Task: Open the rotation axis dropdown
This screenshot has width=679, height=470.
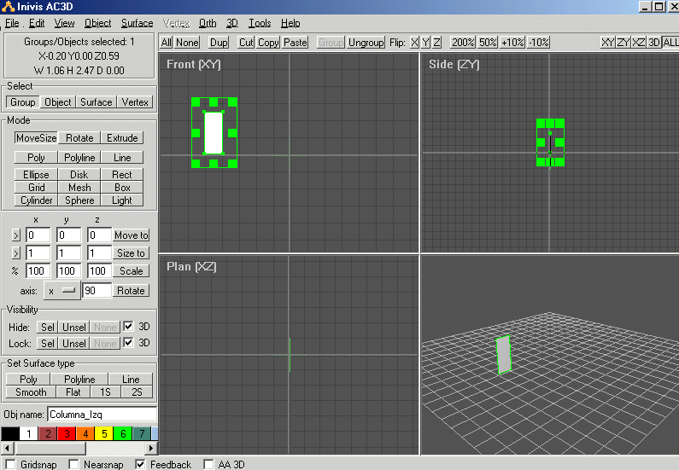Action: [x=61, y=290]
